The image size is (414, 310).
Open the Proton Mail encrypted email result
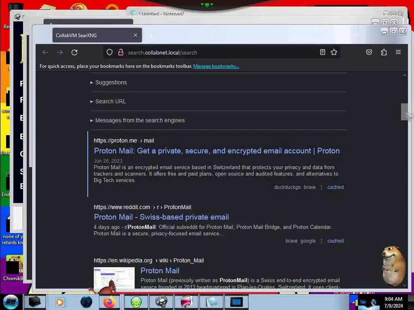(x=217, y=151)
